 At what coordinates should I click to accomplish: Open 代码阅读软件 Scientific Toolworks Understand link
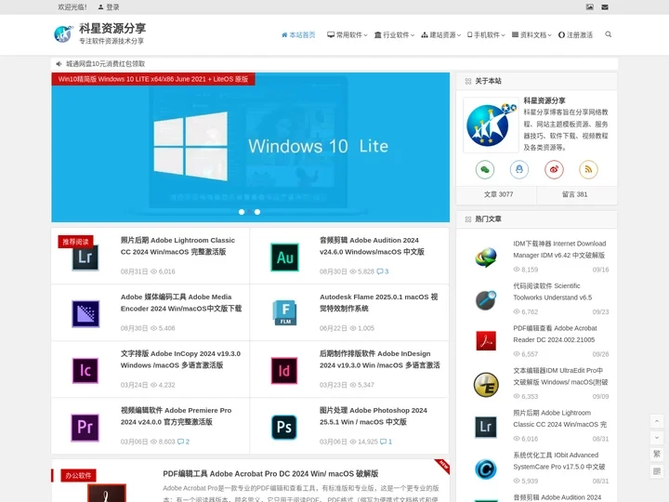(553, 292)
